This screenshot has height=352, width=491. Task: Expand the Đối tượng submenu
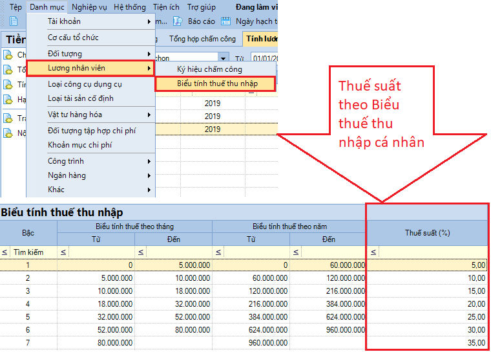[x=91, y=54]
